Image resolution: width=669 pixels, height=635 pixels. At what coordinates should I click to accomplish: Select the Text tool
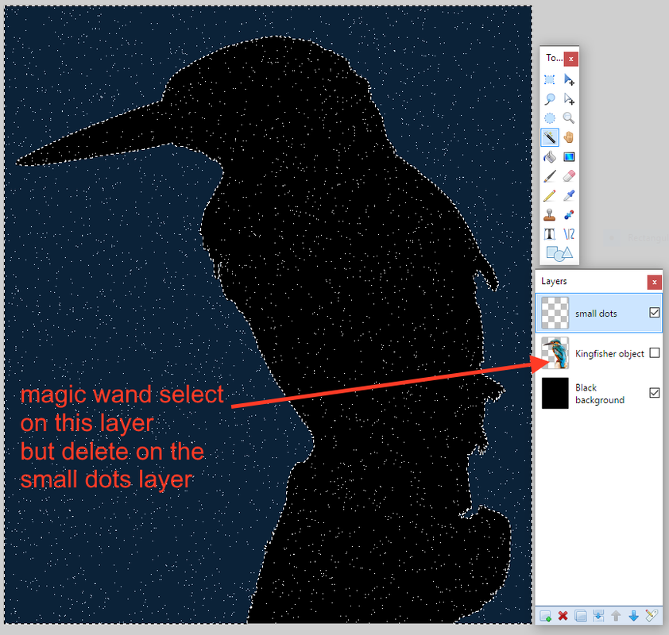[x=550, y=234]
